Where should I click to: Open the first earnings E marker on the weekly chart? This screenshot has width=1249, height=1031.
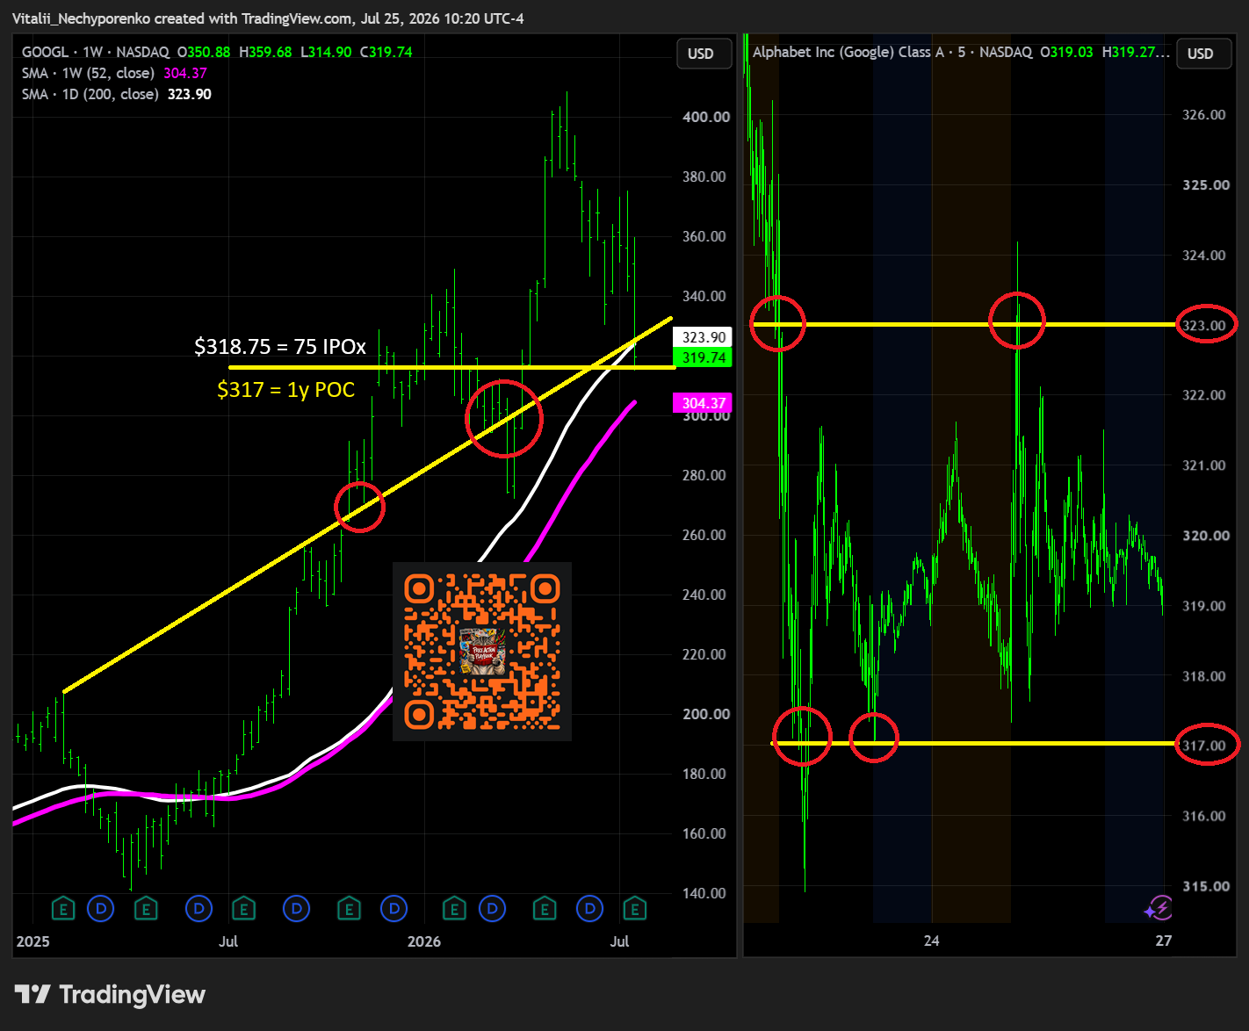coord(63,909)
